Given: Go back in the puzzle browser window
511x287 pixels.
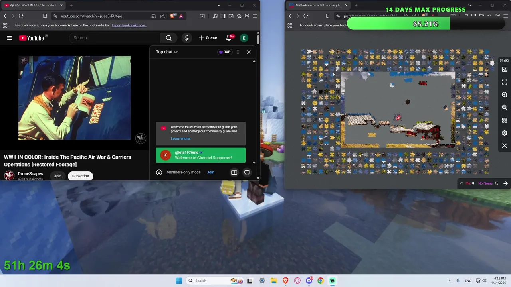Looking at the screenshot, I should point(290,16).
